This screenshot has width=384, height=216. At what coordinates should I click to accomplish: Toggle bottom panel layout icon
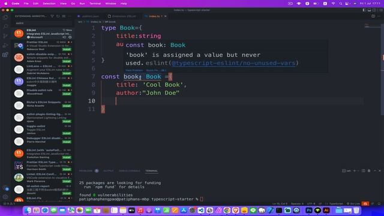tap(370, 10)
